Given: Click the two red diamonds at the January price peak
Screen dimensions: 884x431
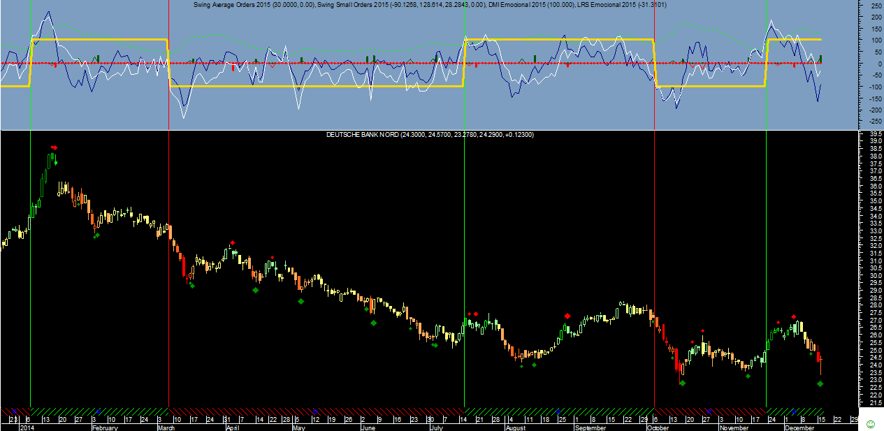Looking at the screenshot, I should coord(54,147).
